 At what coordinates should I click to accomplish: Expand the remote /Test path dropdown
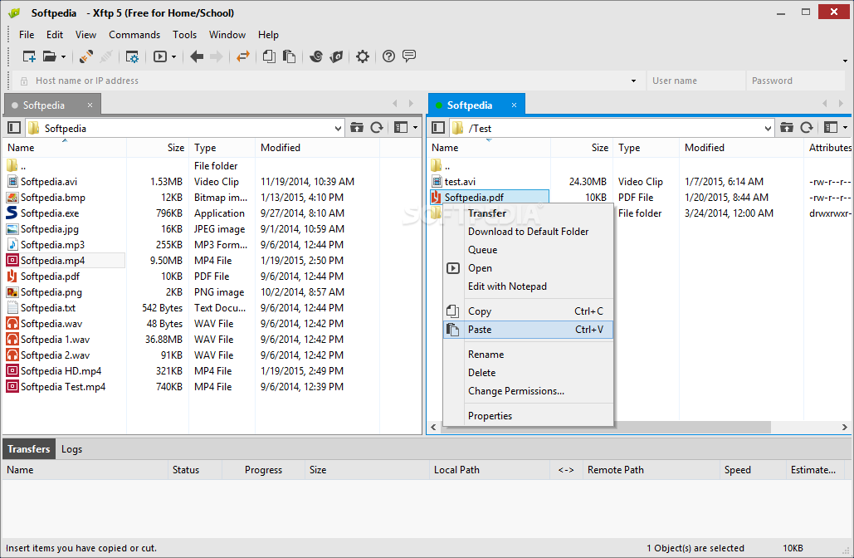768,129
